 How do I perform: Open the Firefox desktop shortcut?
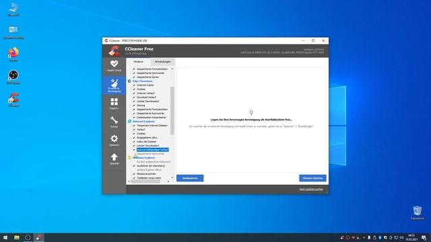click(x=13, y=54)
